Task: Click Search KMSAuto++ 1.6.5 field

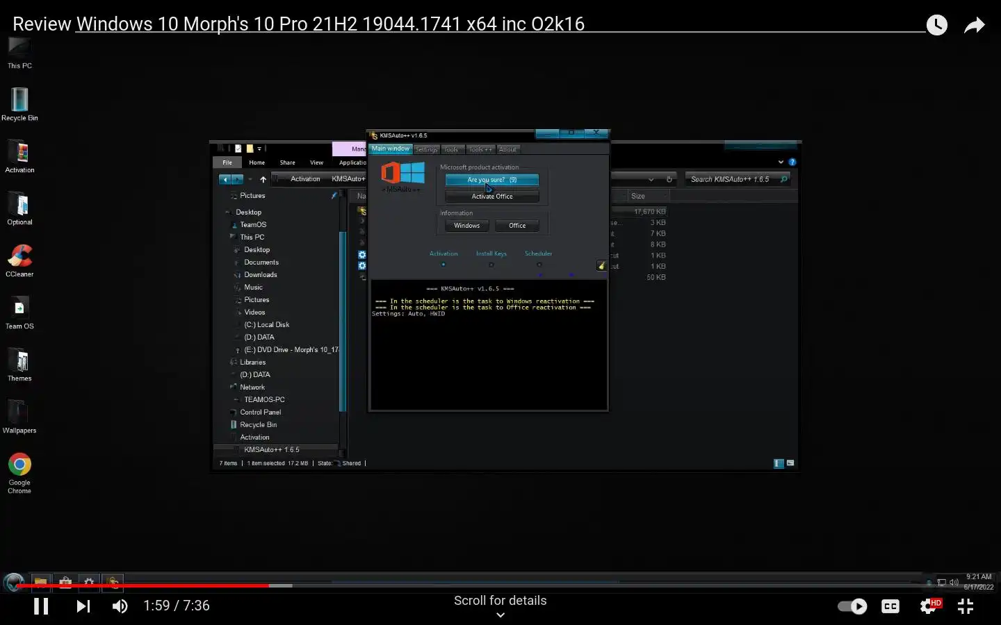Action: click(738, 179)
